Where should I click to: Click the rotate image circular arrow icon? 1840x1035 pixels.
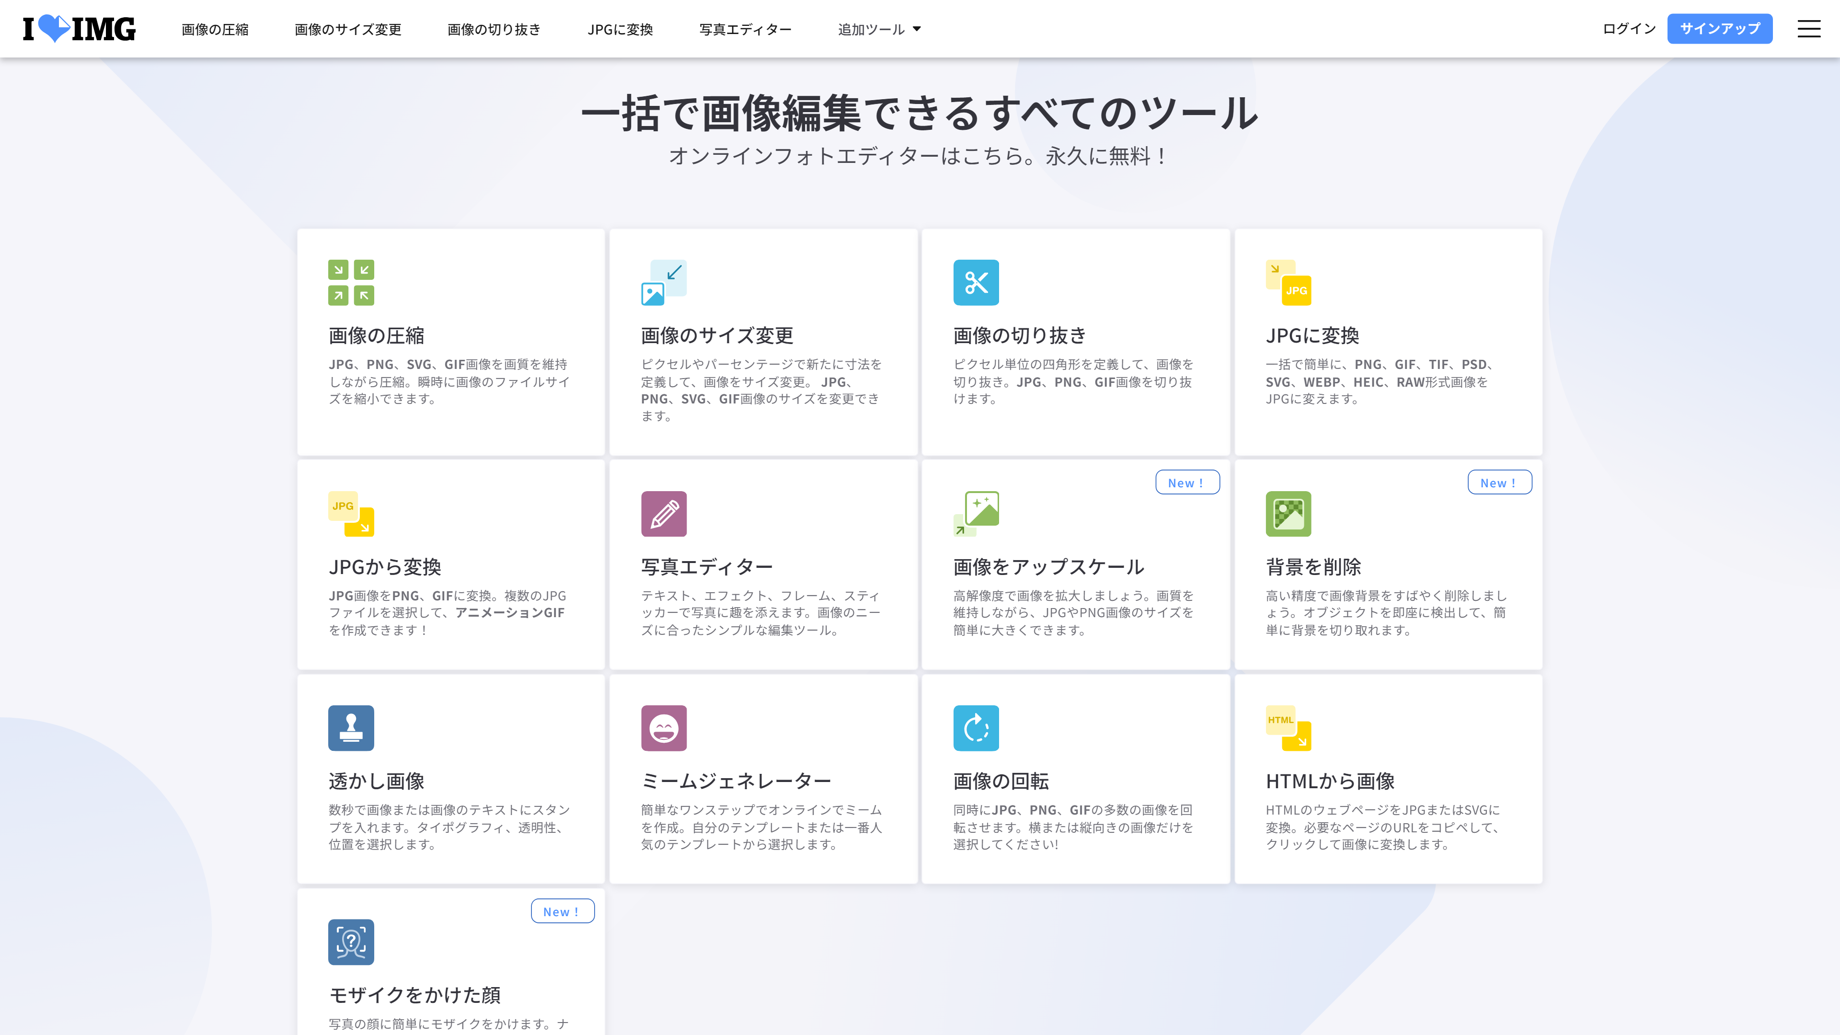point(976,728)
